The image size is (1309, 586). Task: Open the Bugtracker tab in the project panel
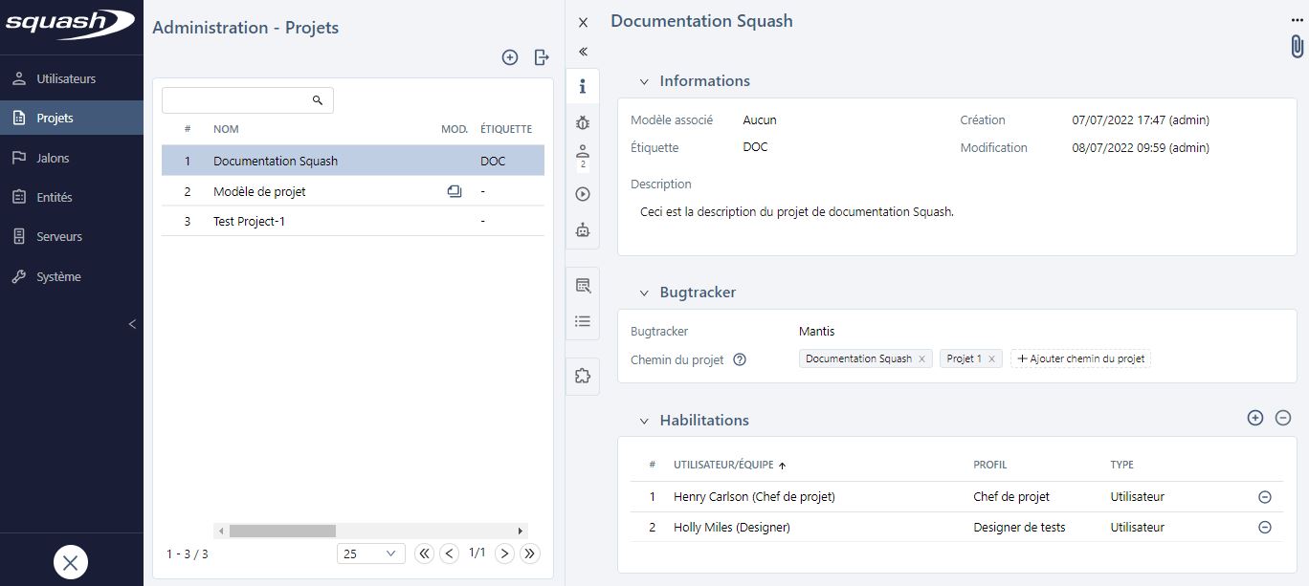click(583, 122)
